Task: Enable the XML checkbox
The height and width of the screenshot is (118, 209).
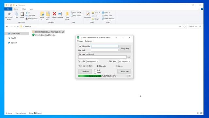Action: click(x=95, y=70)
